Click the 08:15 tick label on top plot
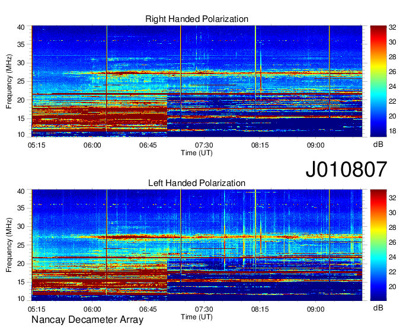 click(260, 145)
